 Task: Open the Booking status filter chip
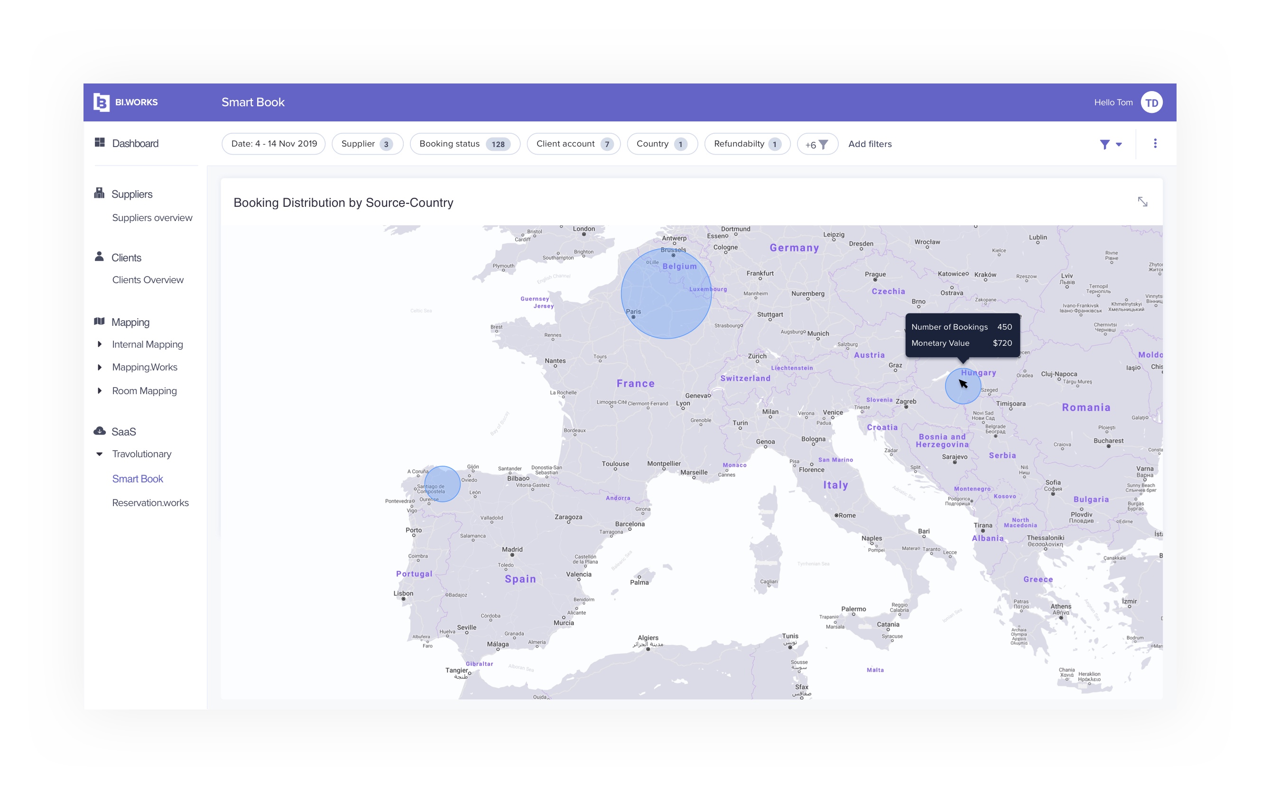click(464, 144)
